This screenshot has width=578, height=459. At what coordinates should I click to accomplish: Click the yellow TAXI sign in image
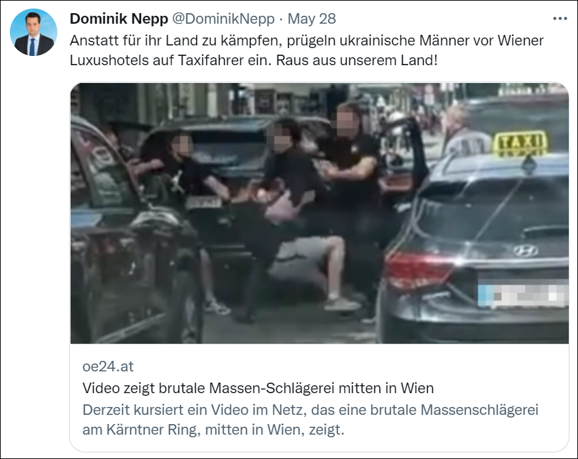520,142
